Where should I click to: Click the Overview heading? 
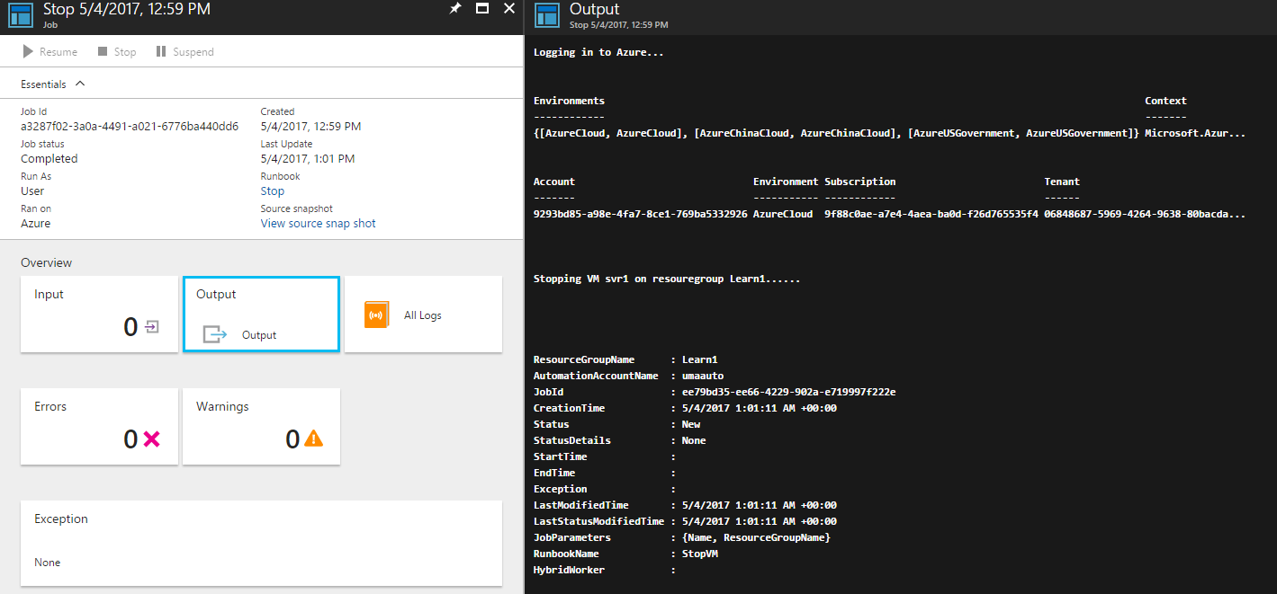[47, 263]
